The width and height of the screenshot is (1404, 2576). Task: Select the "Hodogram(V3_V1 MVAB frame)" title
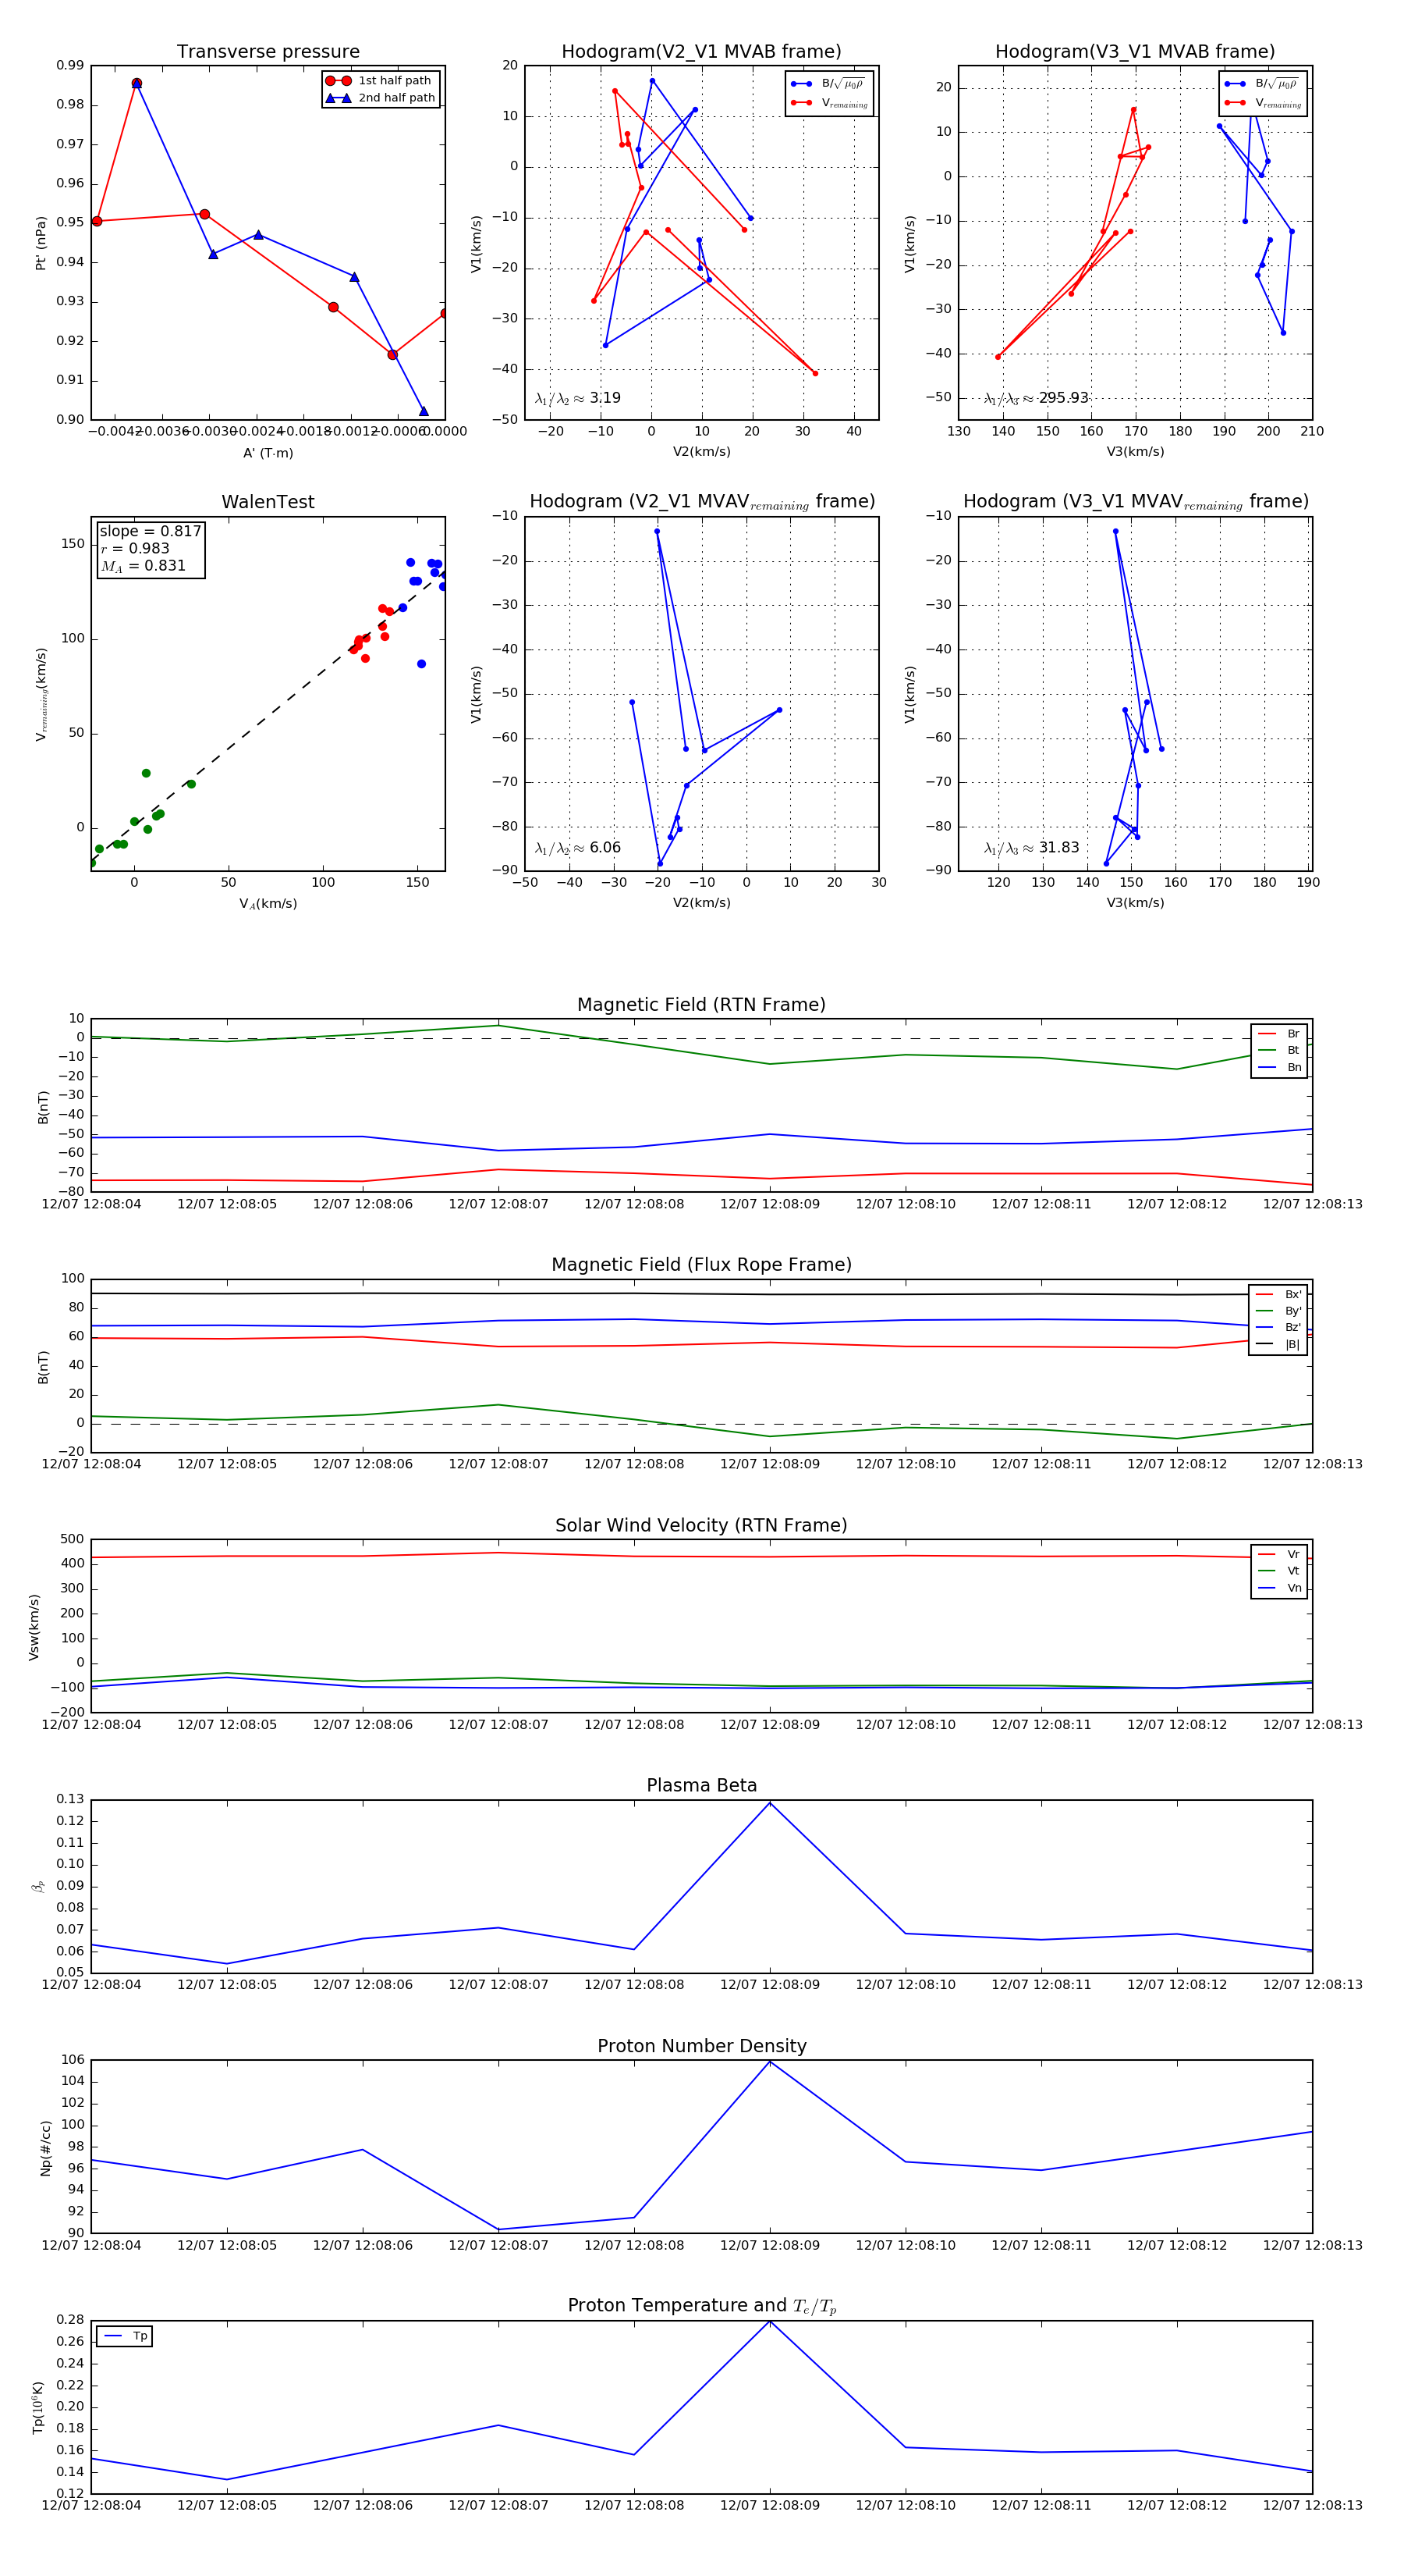[x=1135, y=52]
